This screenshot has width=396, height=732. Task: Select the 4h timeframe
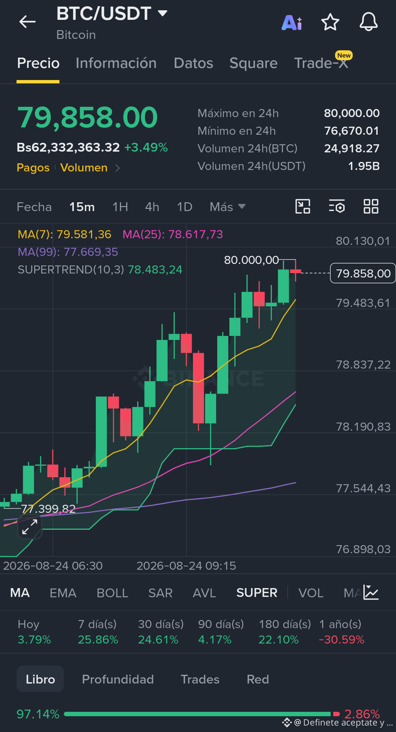click(x=152, y=207)
